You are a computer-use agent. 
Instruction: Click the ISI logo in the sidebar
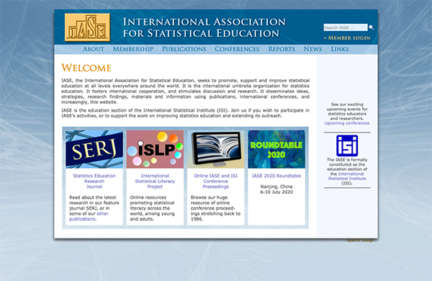(347, 146)
